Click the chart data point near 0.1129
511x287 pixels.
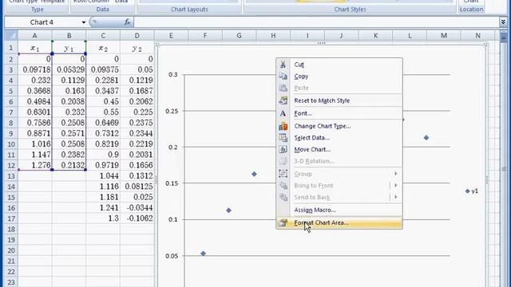coord(229,210)
